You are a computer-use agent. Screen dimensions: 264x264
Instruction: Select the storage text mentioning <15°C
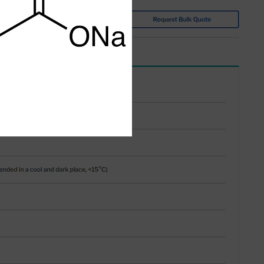[54, 169]
